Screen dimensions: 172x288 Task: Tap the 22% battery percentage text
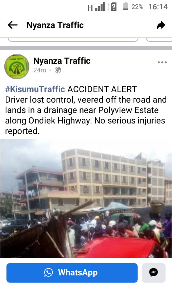coord(137,7)
